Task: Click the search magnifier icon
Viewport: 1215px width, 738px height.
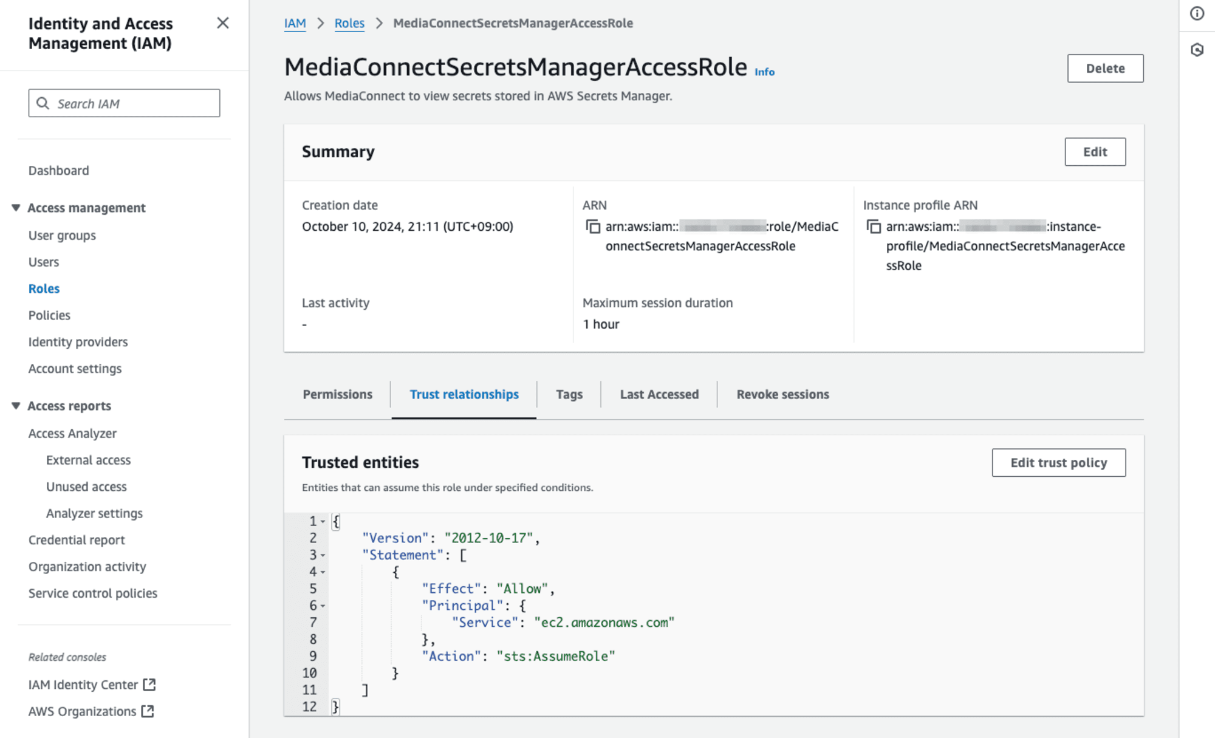Action: [x=43, y=103]
